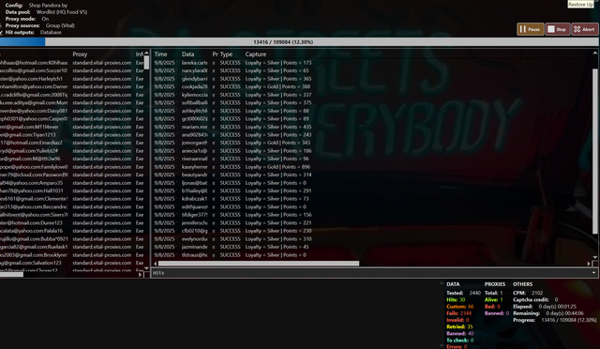Click the bot list horizontal scrollbar thumb
Screen dimensions: 600x349
tap(11, 274)
